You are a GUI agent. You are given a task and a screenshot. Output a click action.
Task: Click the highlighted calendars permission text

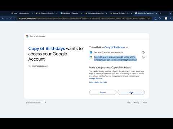115,58
